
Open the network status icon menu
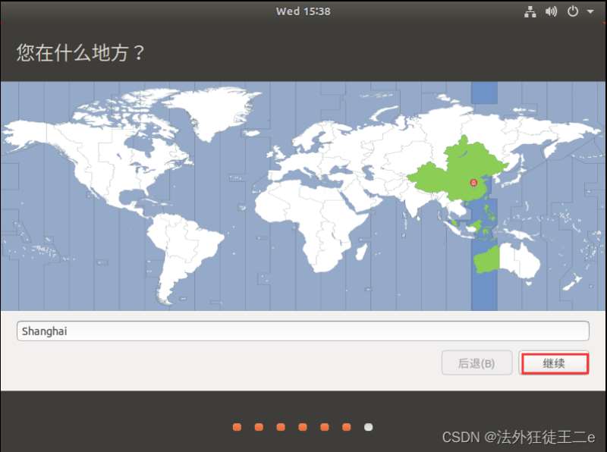530,11
